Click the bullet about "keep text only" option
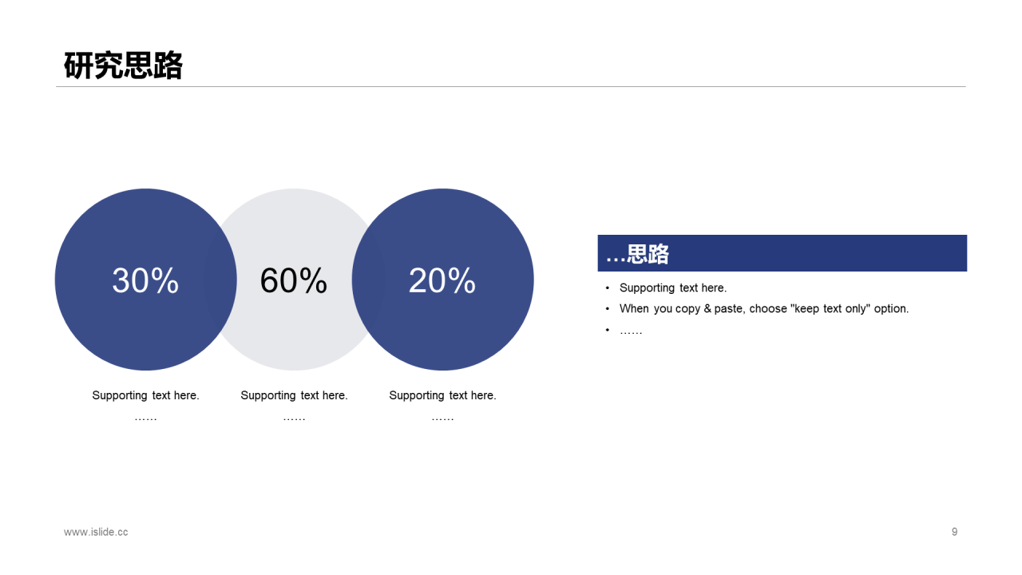This screenshot has height=575, width=1022. tap(763, 308)
